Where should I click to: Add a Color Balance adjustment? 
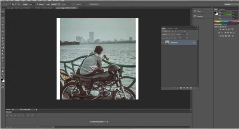click(222, 32)
